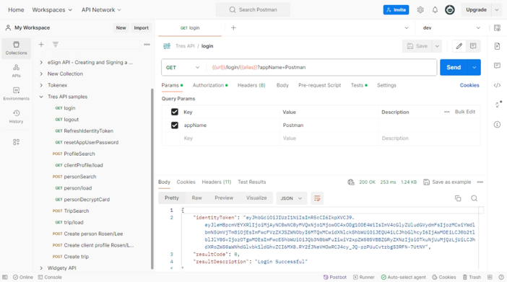The height and width of the screenshot is (282, 507).
Task: Open a new request tab with plus
Action: tap(233, 28)
